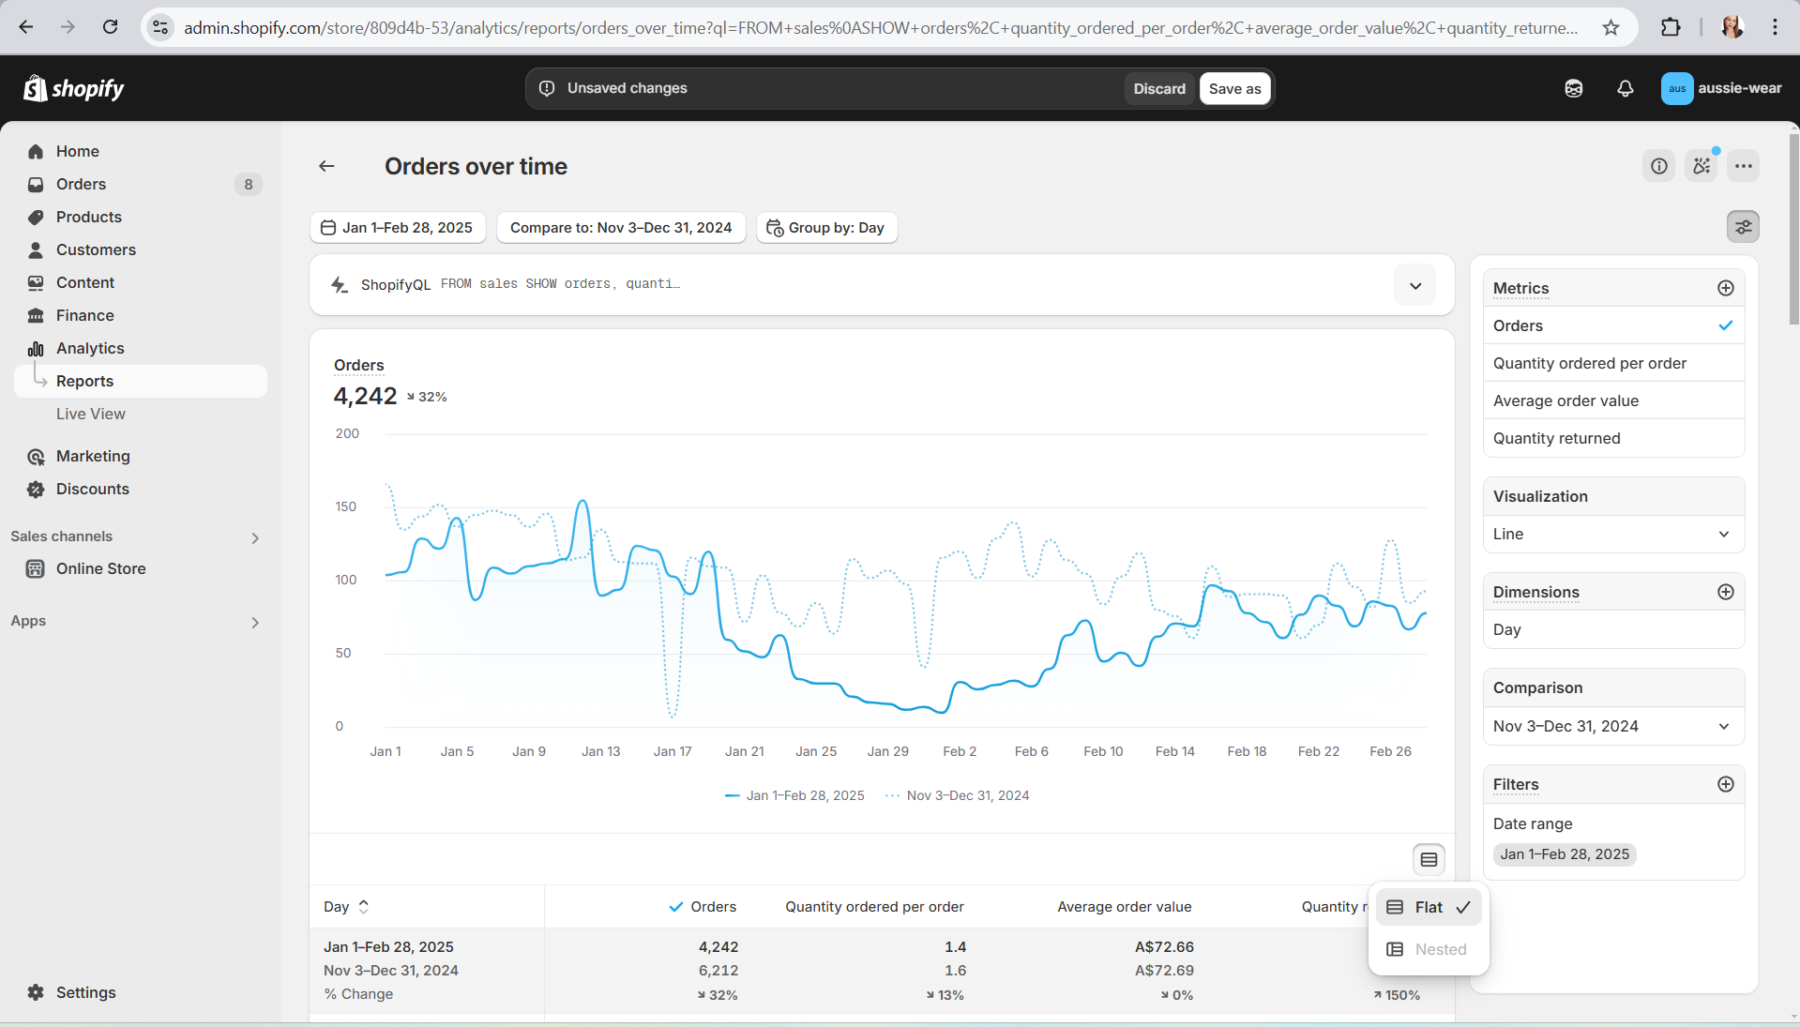Select the Flat table layout option
The height and width of the screenshot is (1027, 1800).
1428,907
